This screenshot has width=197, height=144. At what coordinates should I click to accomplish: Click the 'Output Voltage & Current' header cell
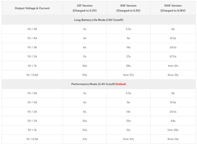pyautogui.click(x=32, y=8)
